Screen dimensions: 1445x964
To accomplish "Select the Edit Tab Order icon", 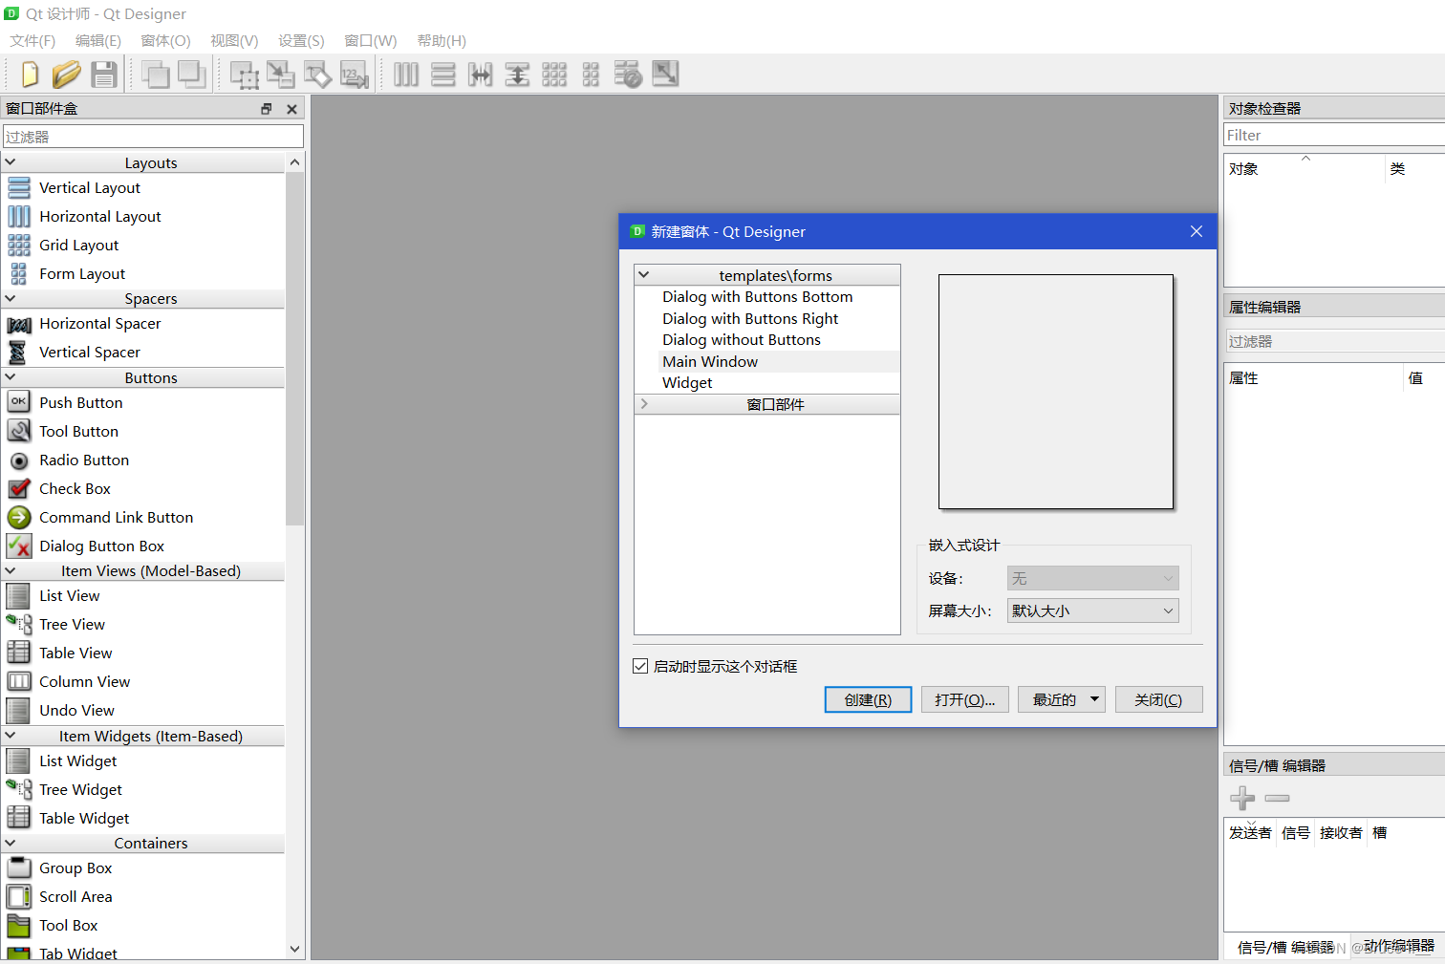I will tap(355, 74).
